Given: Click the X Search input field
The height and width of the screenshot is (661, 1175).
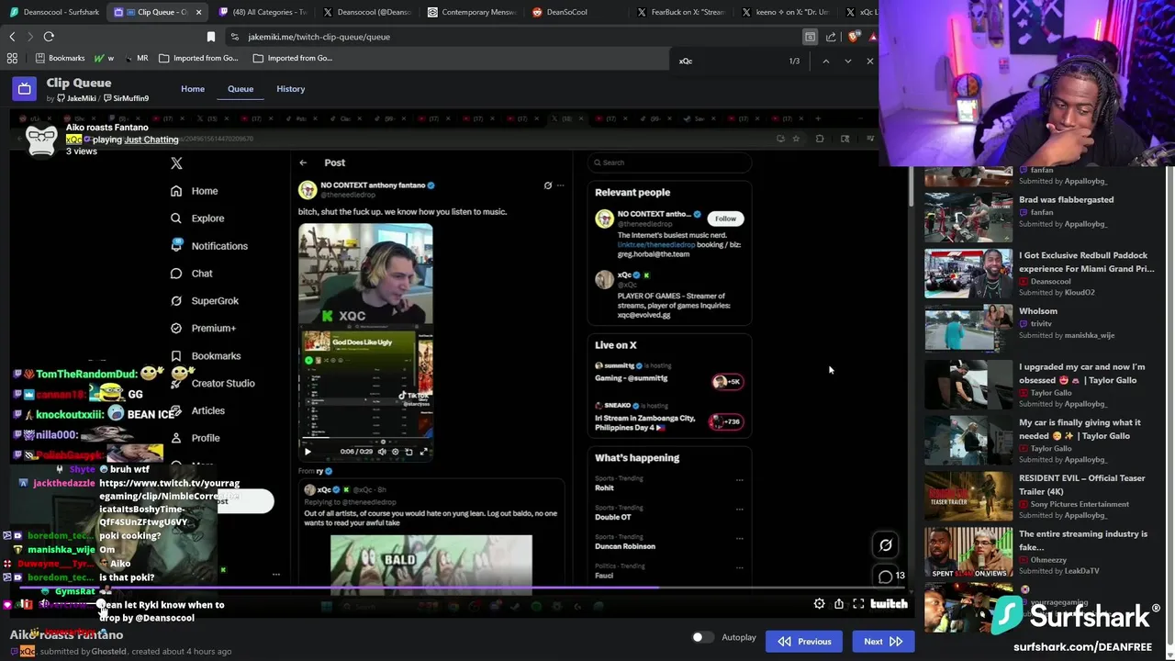Looking at the screenshot, I should (669, 162).
